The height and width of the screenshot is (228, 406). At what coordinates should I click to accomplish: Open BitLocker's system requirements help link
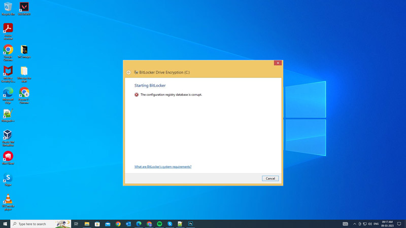click(x=163, y=167)
